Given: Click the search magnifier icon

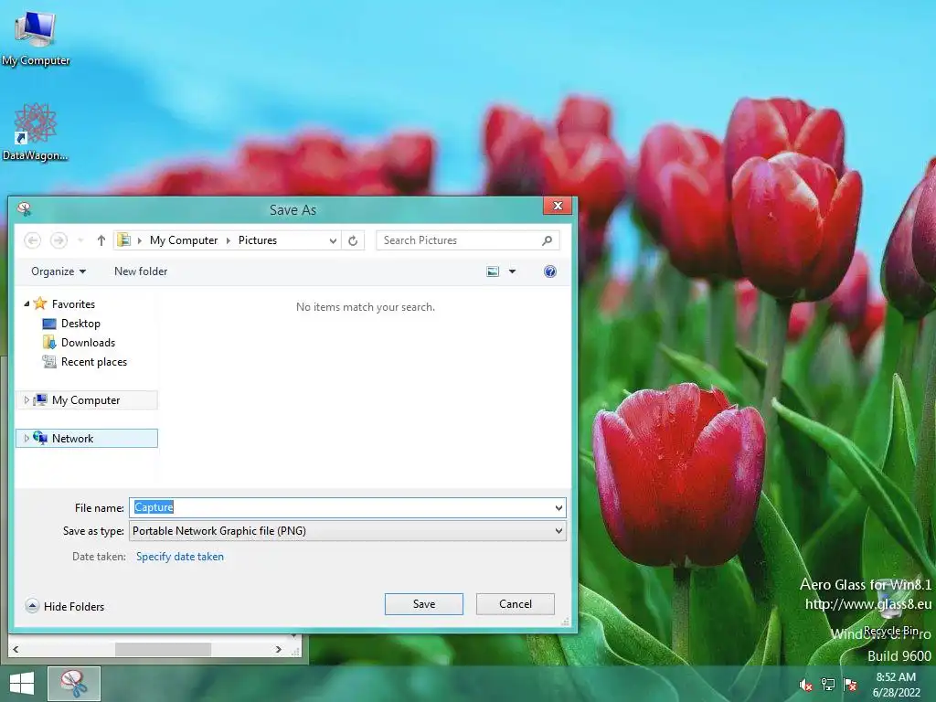Looking at the screenshot, I should (x=547, y=240).
